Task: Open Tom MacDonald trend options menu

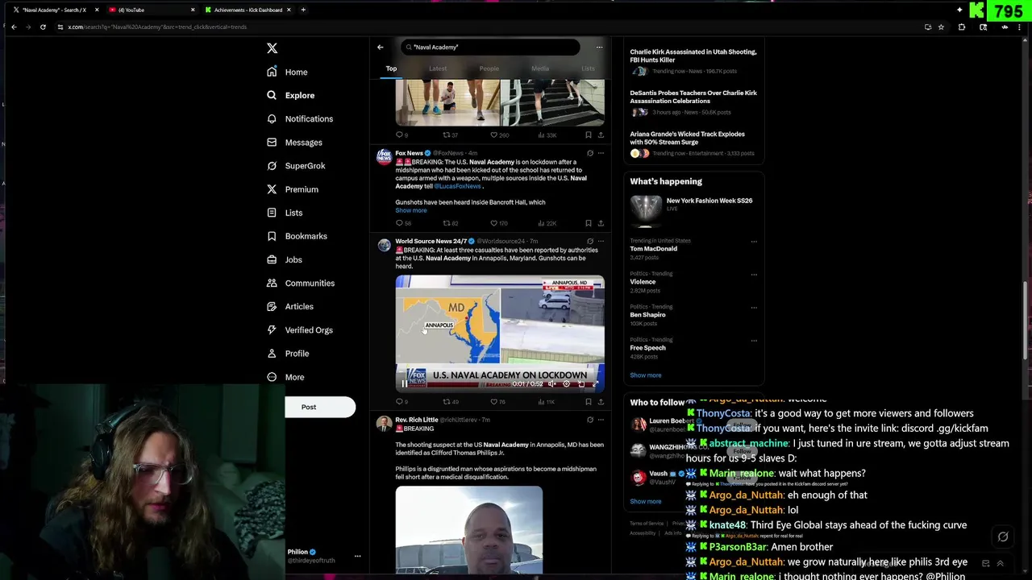Action: pos(754,241)
